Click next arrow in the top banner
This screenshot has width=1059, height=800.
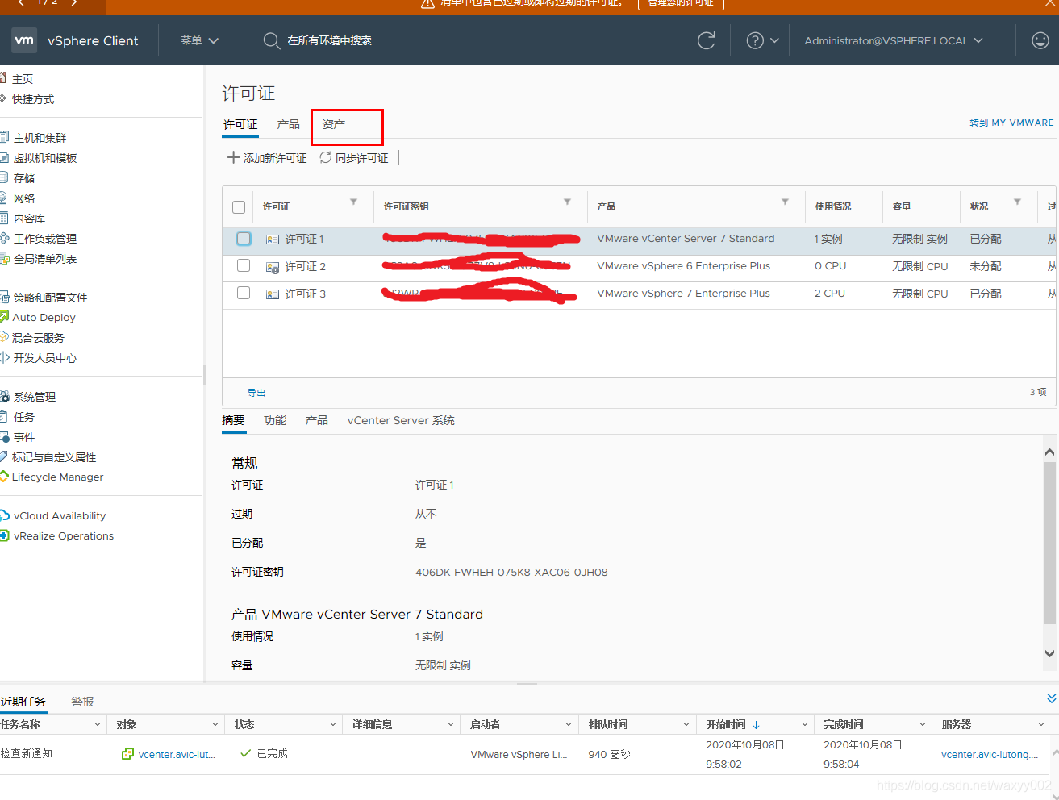click(x=73, y=3)
